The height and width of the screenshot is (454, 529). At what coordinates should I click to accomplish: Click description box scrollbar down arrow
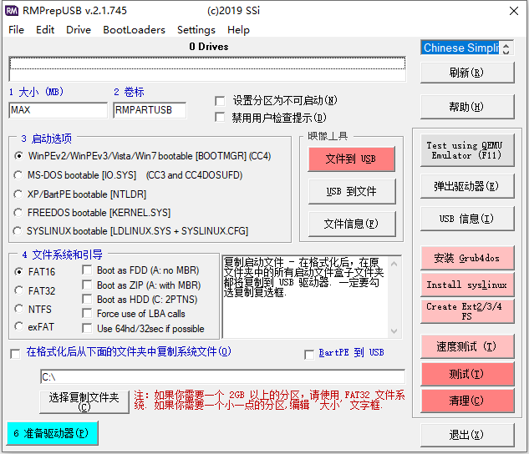tap(394, 331)
